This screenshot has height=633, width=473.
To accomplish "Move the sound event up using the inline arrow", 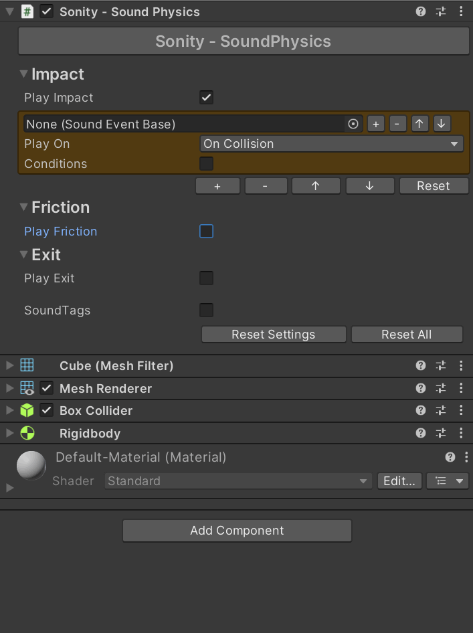I will [419, 124].
